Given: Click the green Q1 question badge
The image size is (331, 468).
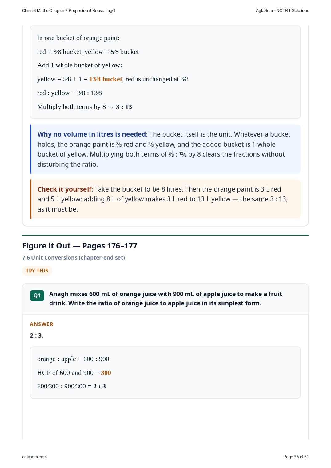Looking at the screenshot, I should pyautogui.click(x=37, y=295).
